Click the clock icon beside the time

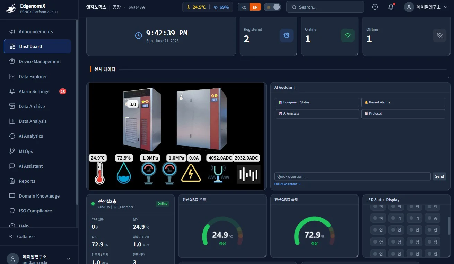[x=138, y=36]
